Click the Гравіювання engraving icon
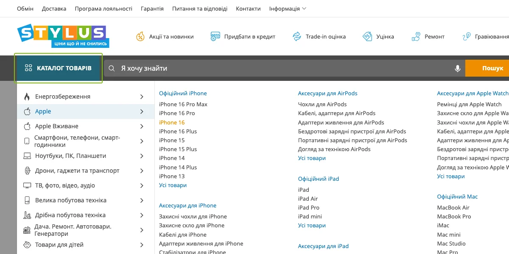Viewport: 509px width, 254px height. click(467, 37)
